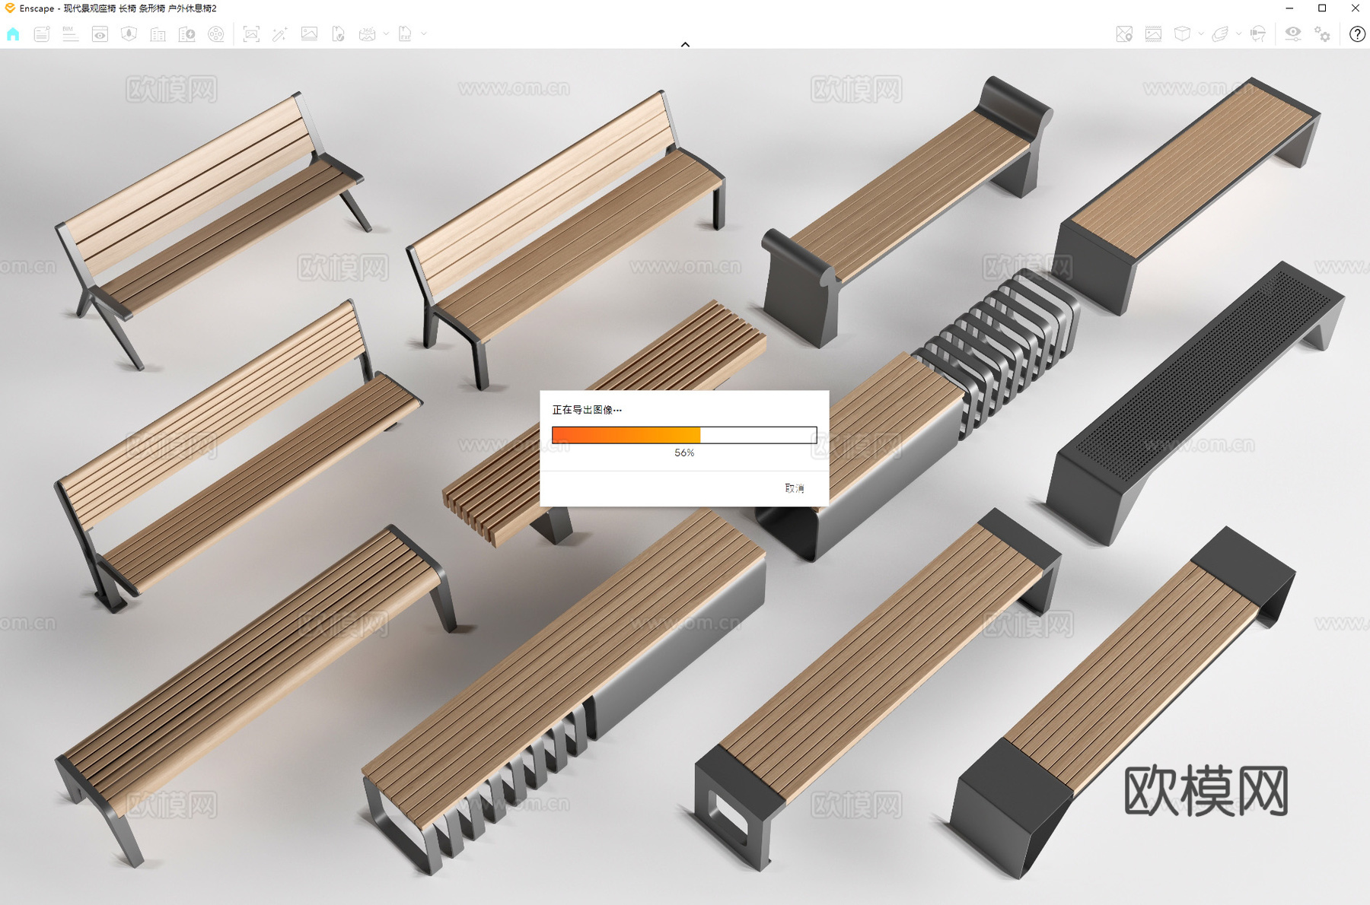Close the Enscape window

pyautogui.click(x=1355, y=8)
